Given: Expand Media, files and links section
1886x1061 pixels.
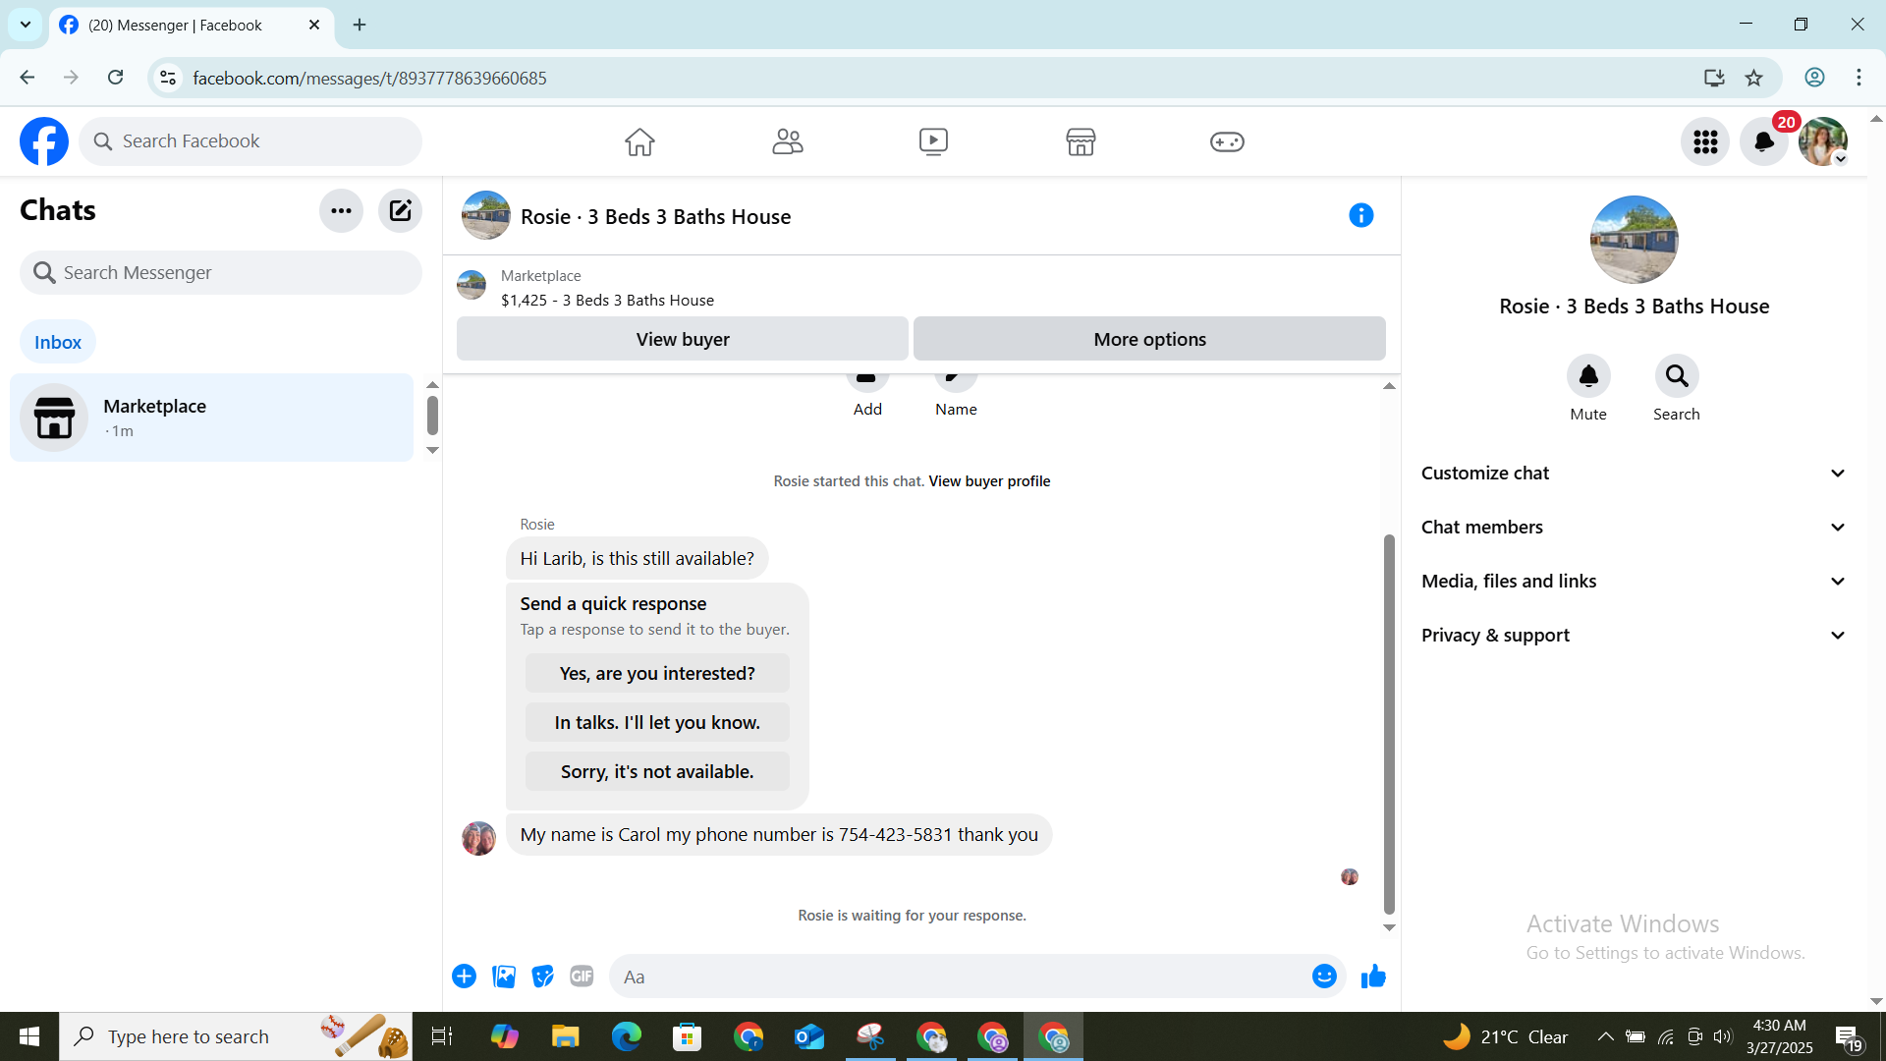Looking at the screenshot, I should click(1634, 581).
